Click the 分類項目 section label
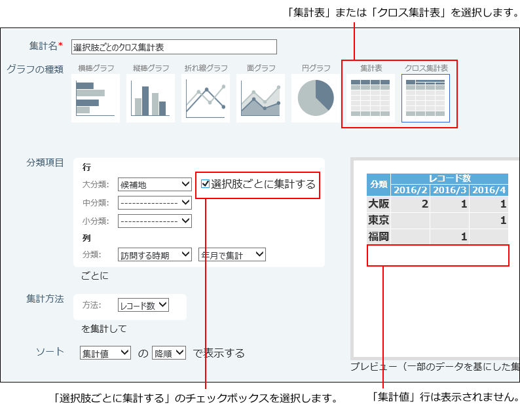The width and height of the screenshot is (520, 410). [45, 162]
